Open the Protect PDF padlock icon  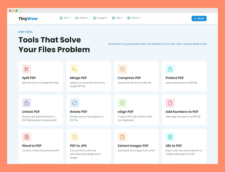click(170, 69)
